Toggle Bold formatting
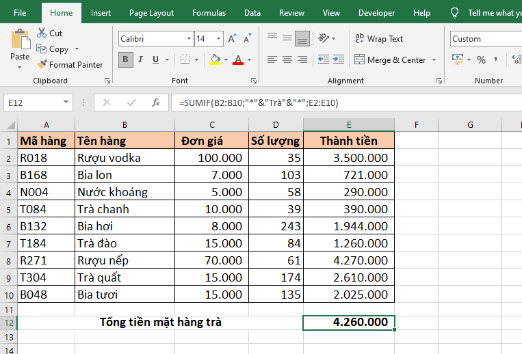The width and height of the screenshot is (522, 354). pos(126,60)
